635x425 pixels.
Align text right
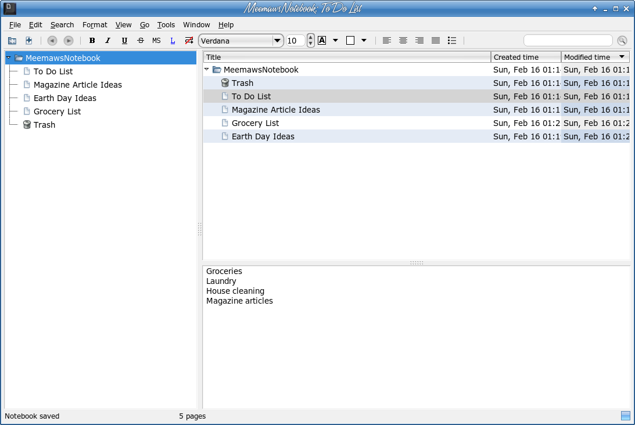419,41
